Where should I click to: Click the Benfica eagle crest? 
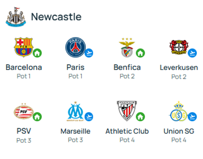click(127, 47)
